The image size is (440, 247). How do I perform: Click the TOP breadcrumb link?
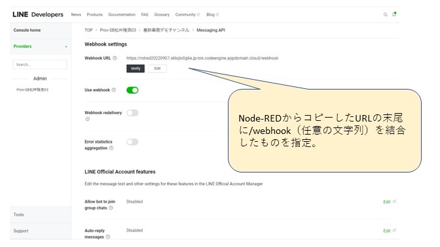88,30
